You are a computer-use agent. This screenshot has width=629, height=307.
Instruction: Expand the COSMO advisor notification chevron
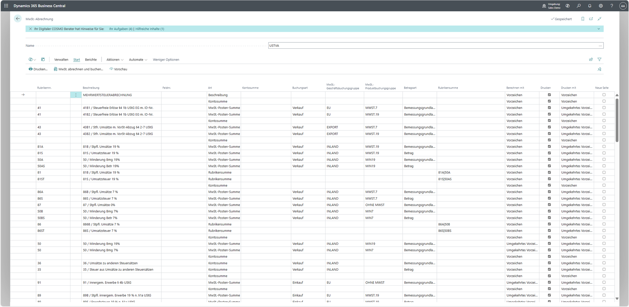click(598, 29)
